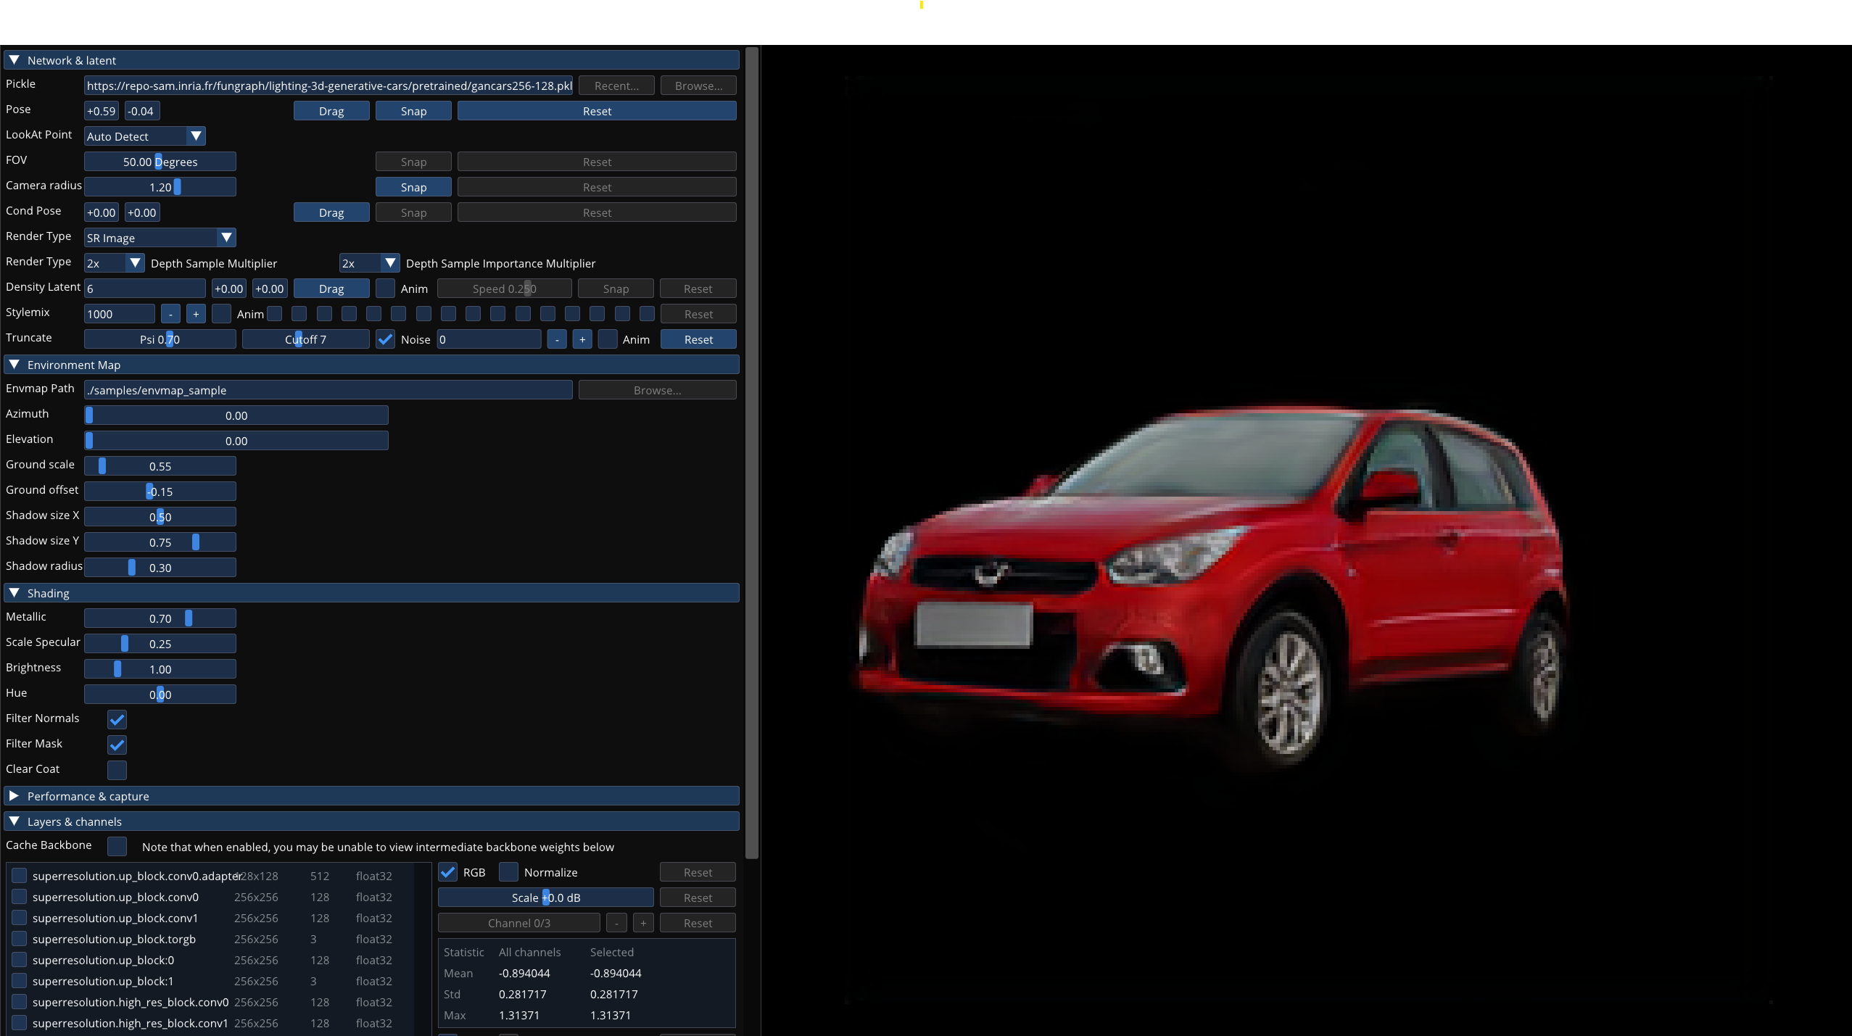
Task: Enable the Clear Coat checkbox
Action: click(117, 770)
